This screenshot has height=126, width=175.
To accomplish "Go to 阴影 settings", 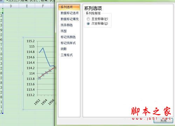I will pyautogui.click(x=64, y=49).
